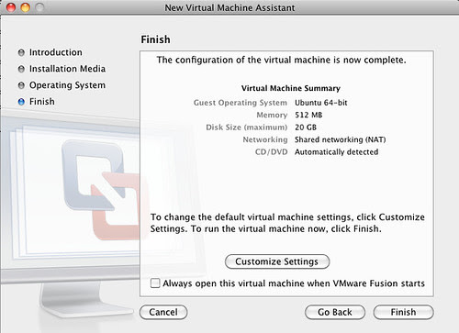Cancel the New Virtual Machine Assistant
Image resolution: width=459 pixels, height=333 pixels.
point(163,312)
